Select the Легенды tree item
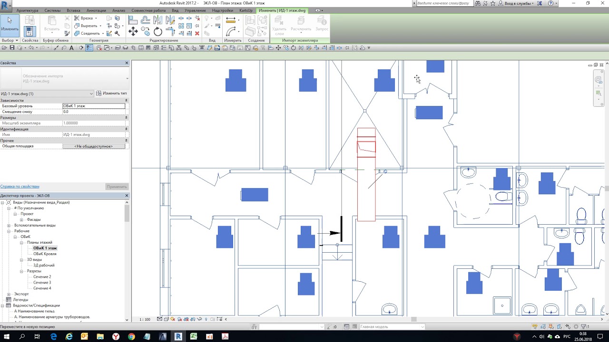Image resolution: width=609 pixels, height=342 pixels. tap(20, 300)
